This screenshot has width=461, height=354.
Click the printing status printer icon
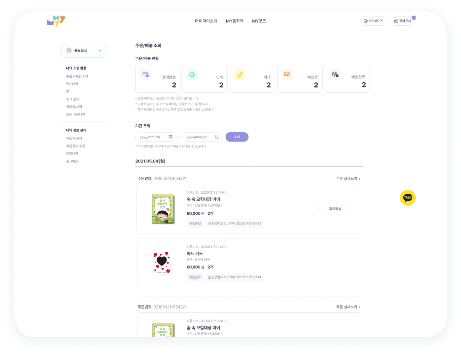[192, 74]
